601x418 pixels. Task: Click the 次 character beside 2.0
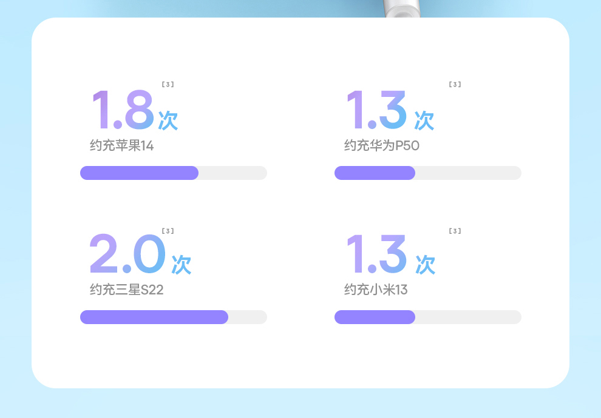(x=182, y=265)
